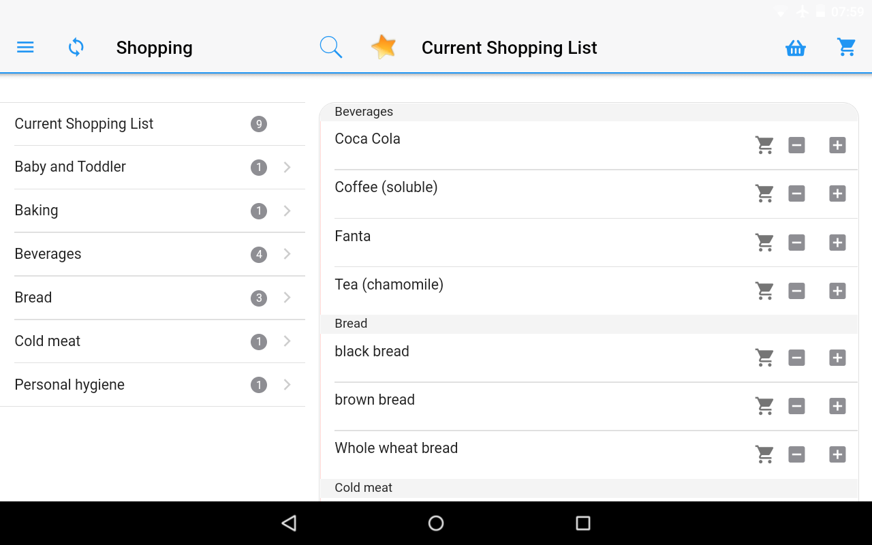Image resolution: width=872 pixels, height=545 pixels.
Task: Decrease brown bread quantity with minus
Action: (x=796, y=406)
